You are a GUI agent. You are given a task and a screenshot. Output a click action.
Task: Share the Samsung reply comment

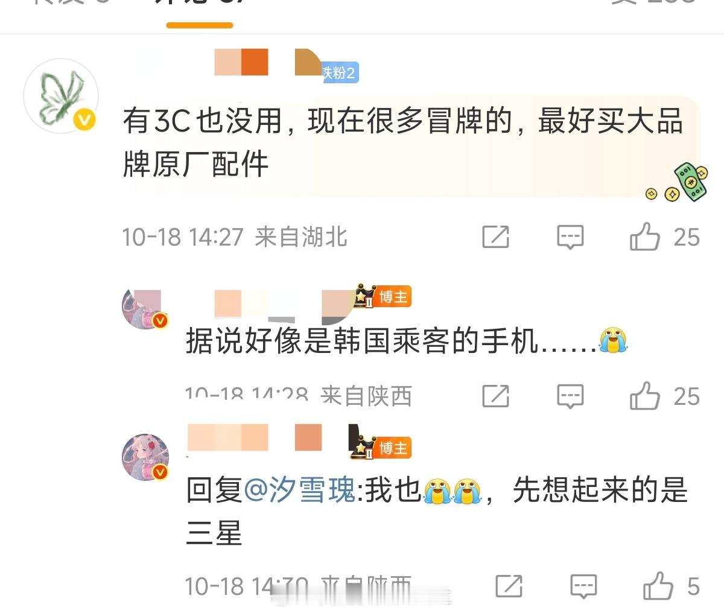(509, 586)
